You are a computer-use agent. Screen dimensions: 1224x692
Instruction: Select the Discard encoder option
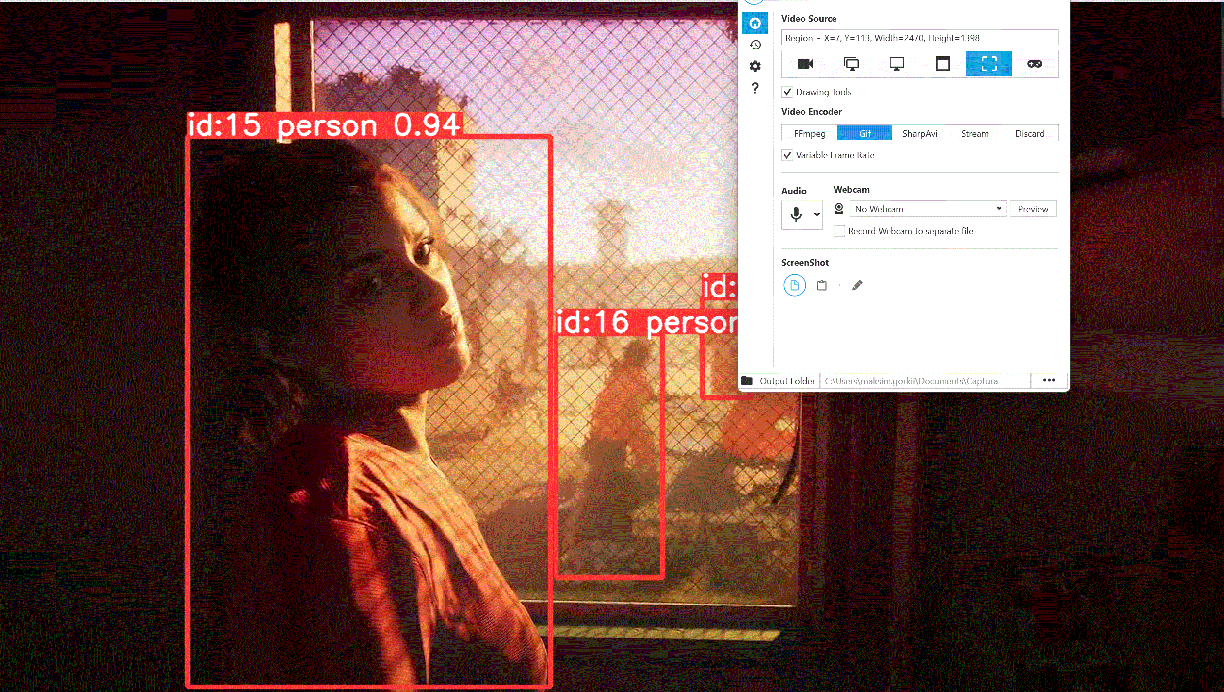pos(1030,133)
